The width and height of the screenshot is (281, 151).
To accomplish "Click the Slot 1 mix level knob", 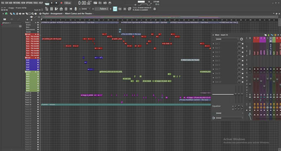I will coord(239,43).
